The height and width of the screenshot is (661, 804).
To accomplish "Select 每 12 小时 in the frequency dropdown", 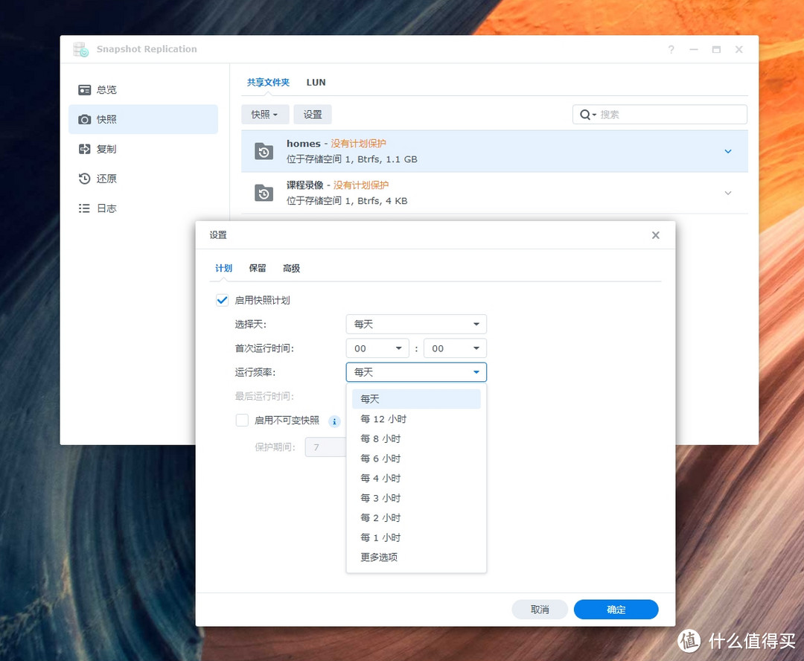I will pos(383,418).
